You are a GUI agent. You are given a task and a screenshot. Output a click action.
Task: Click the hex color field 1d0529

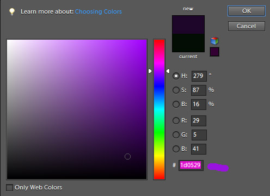point(191,166)
